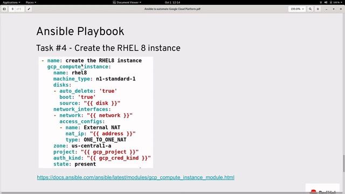345x194 pixels.
Task: Close the Document Viewer window
Action: [341, 9]
